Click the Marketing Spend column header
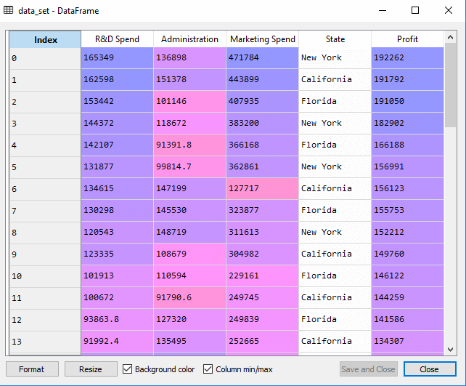The image size is (466, 386). click(x=262, y=39)
